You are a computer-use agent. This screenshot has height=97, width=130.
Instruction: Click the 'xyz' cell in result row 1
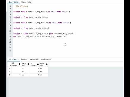pos(25,68)
